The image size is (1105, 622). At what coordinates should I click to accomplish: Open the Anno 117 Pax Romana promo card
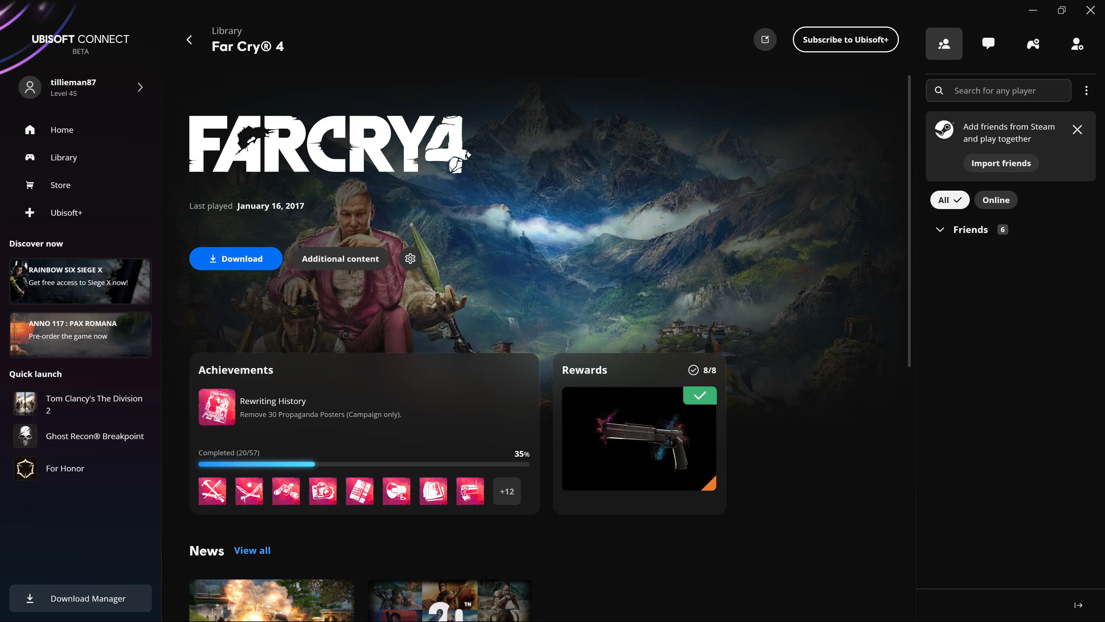(x=80, y=335)
